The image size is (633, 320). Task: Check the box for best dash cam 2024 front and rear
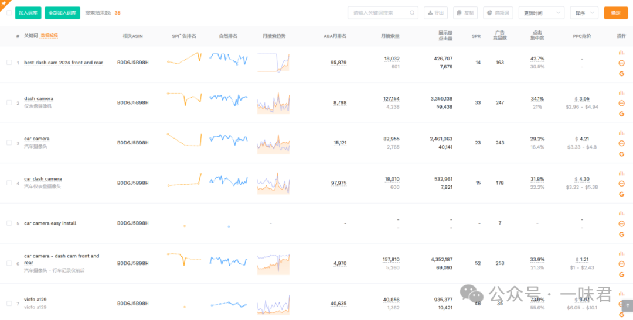9,63
